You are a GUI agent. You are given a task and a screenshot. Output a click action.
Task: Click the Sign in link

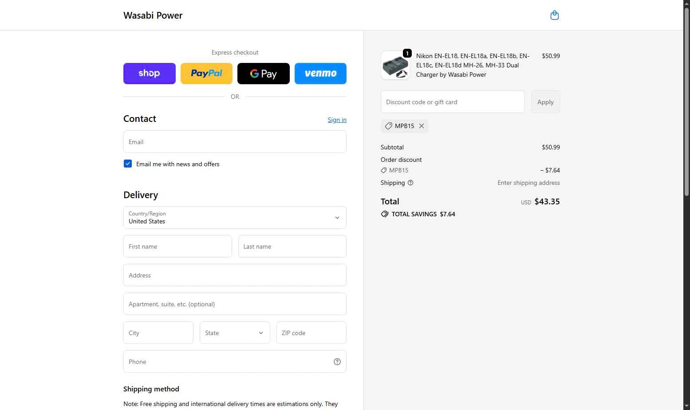point(337,120)
